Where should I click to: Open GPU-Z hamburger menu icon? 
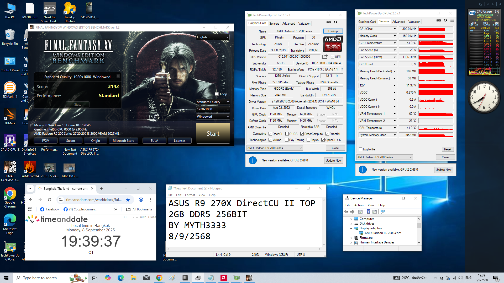point(342,22)
